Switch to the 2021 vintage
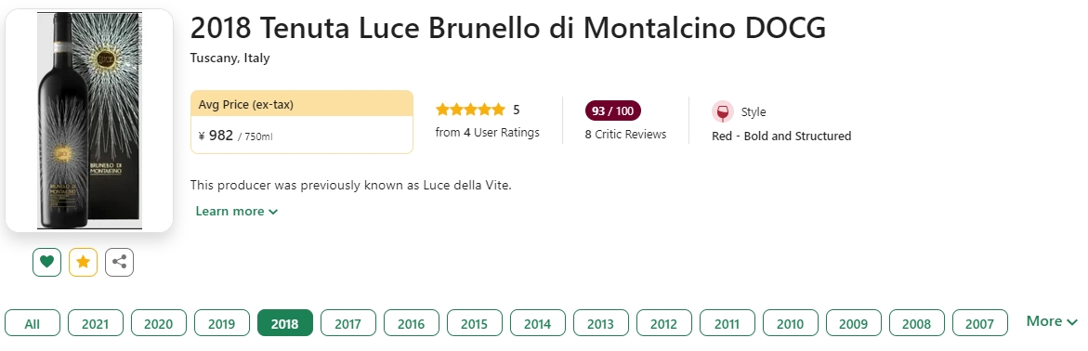The image size is (1088, 351). click(95, 323)
